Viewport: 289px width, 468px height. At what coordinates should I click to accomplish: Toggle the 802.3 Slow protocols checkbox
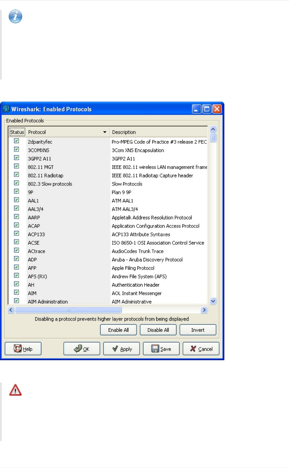click(17, 183)
